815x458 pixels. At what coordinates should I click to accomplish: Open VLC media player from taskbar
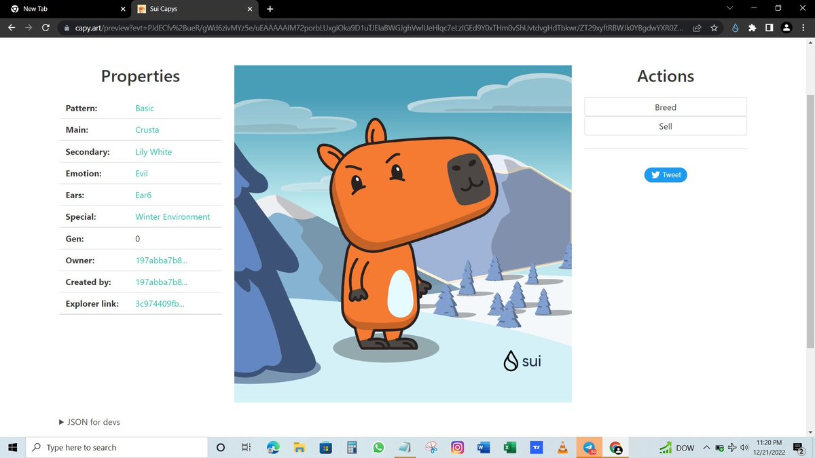pos(562,448)
